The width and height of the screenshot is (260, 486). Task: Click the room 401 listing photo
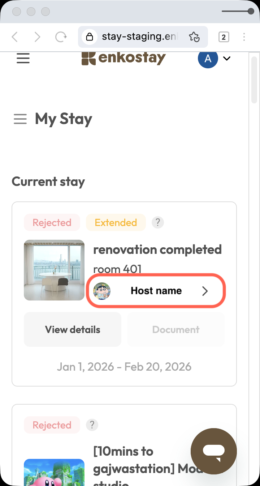click(54, 270)
